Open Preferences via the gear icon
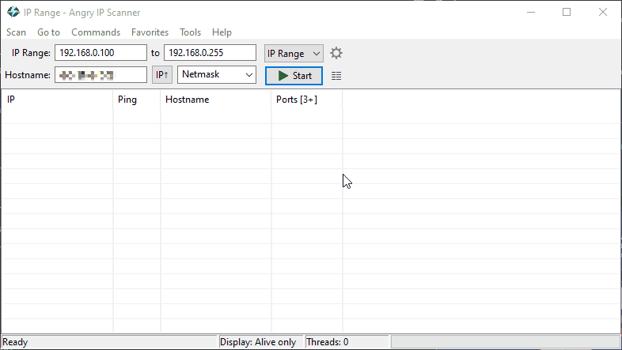Screen dimensions: 622x350 (x=336, y=53)
